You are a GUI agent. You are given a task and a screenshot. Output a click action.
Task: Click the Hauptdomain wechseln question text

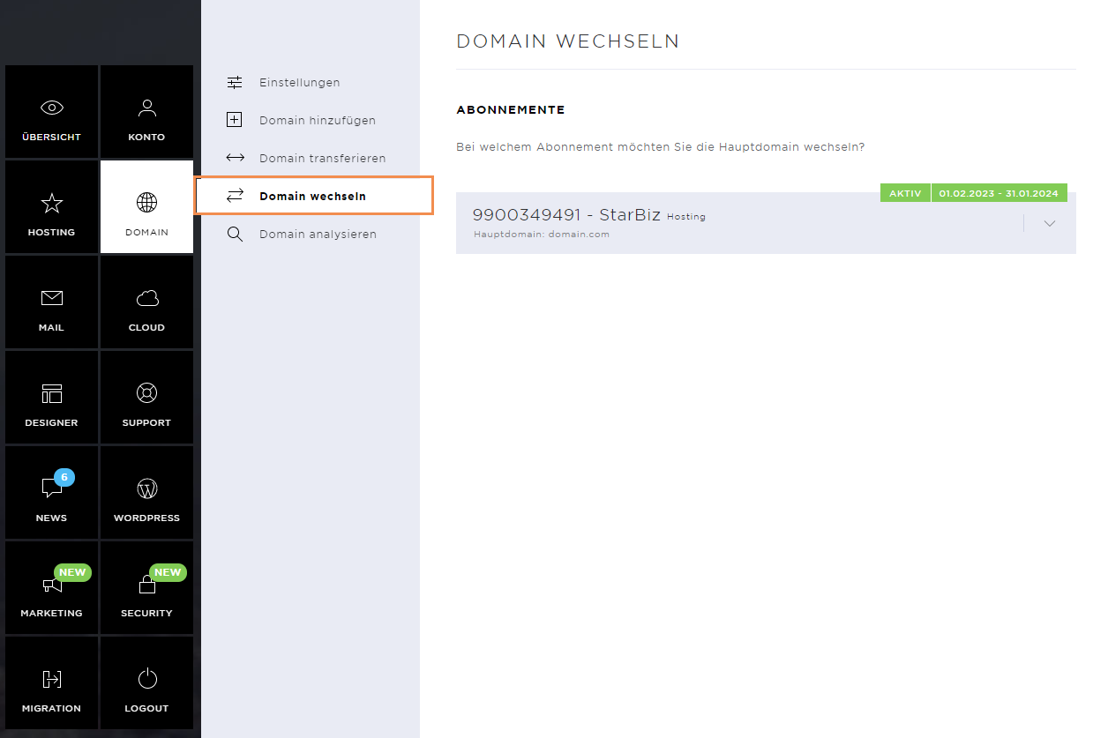pyautogui.click(x=661, y=146)
